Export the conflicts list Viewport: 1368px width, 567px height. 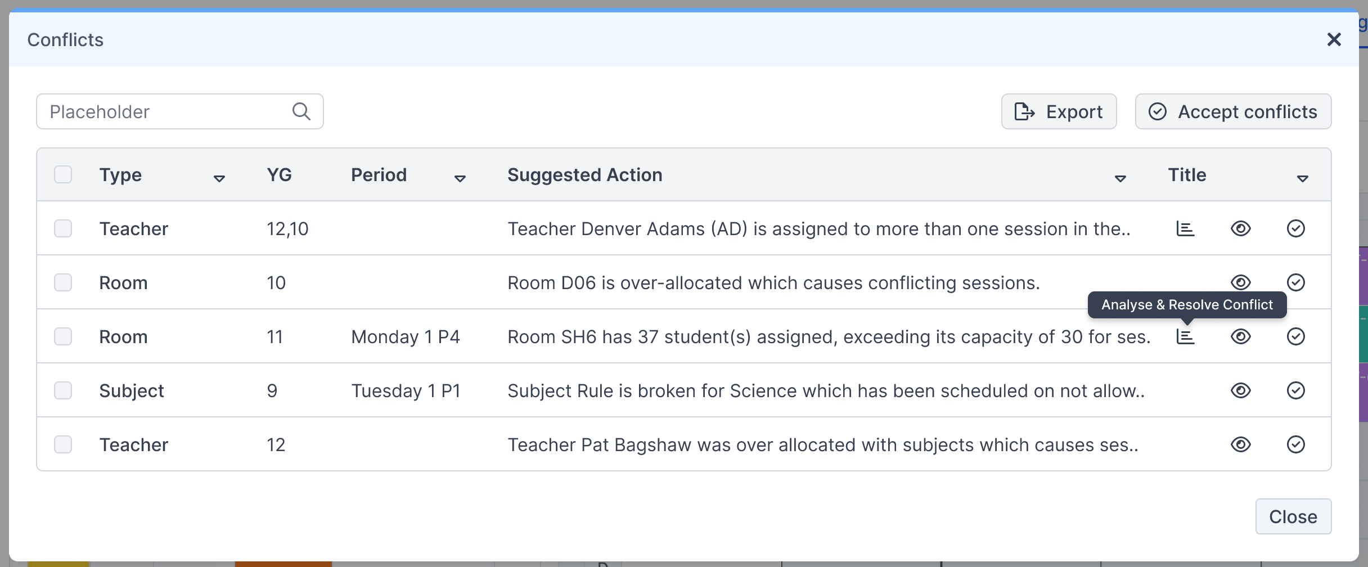(x=1059, y=111)
